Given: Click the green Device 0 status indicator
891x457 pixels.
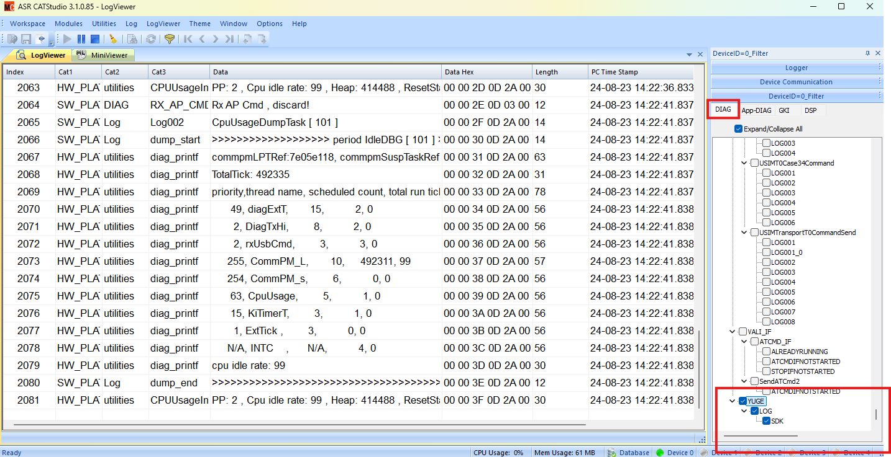Looking at the screenshot, I should click(660, 453).
